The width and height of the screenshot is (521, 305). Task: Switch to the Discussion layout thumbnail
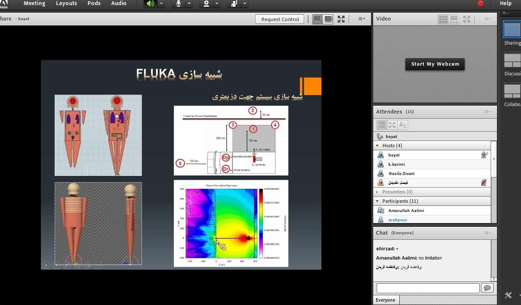coord(513,60)
